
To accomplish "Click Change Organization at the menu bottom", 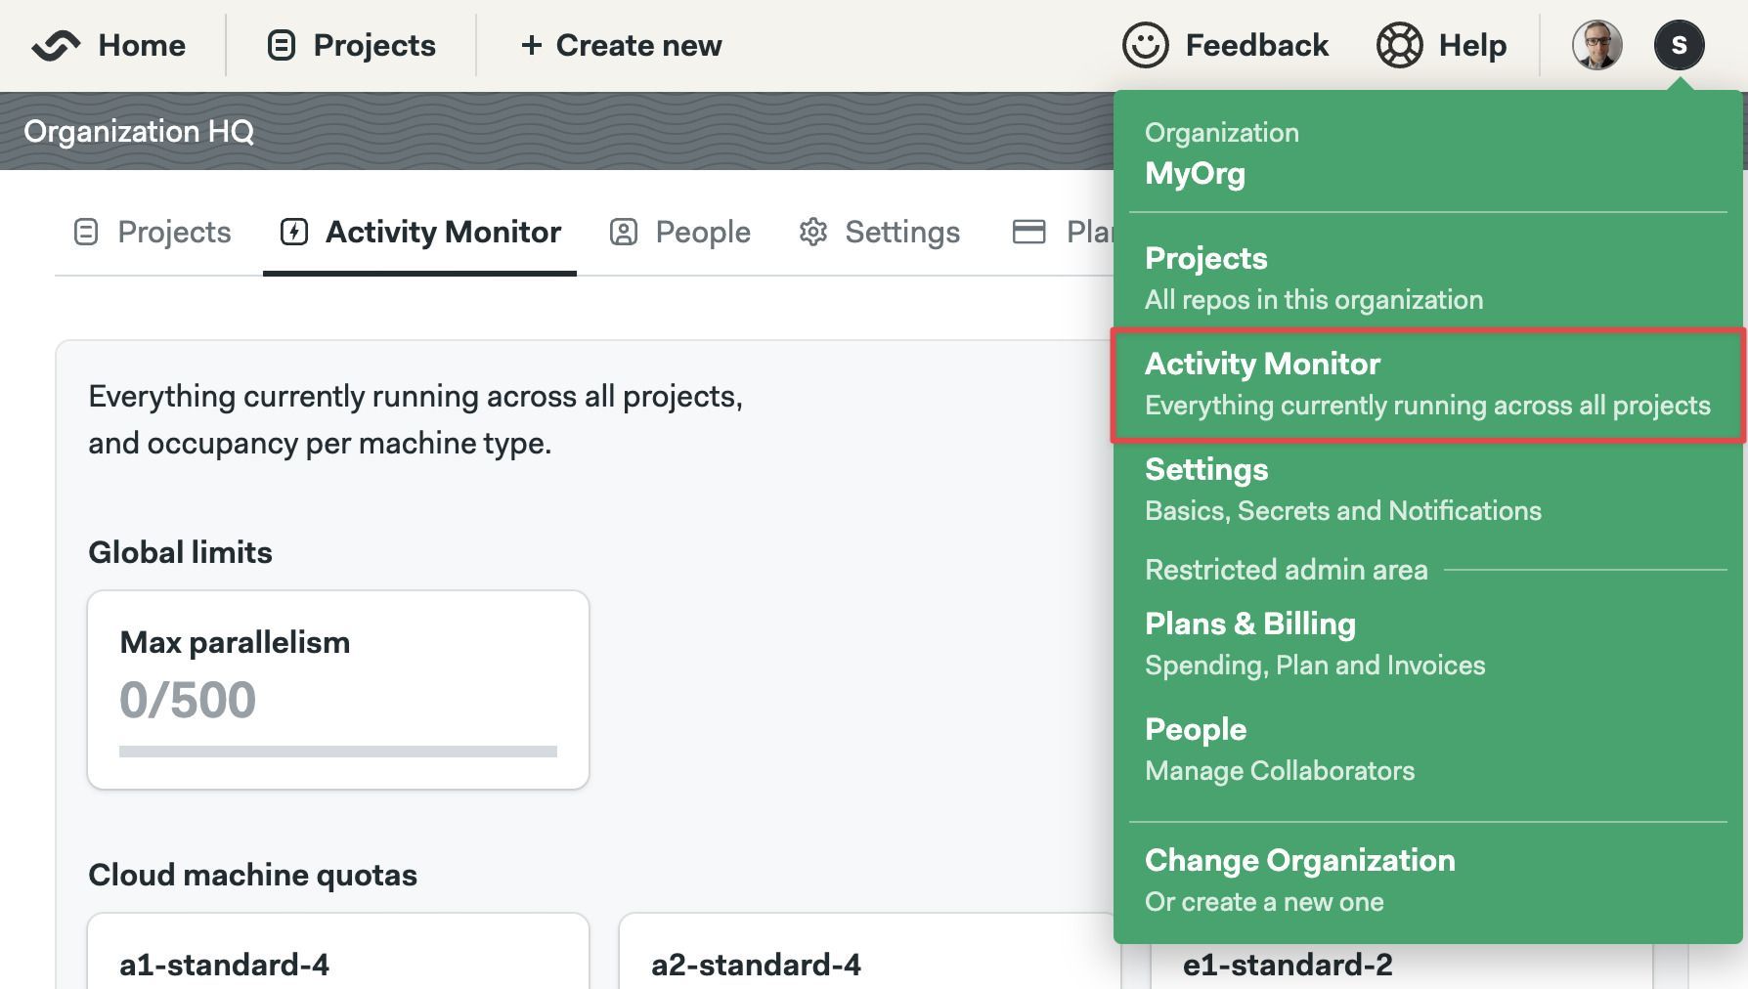I will (x=1427, y=881).
